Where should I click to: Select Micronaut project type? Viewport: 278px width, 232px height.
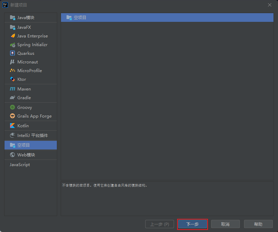click(31, 62)
